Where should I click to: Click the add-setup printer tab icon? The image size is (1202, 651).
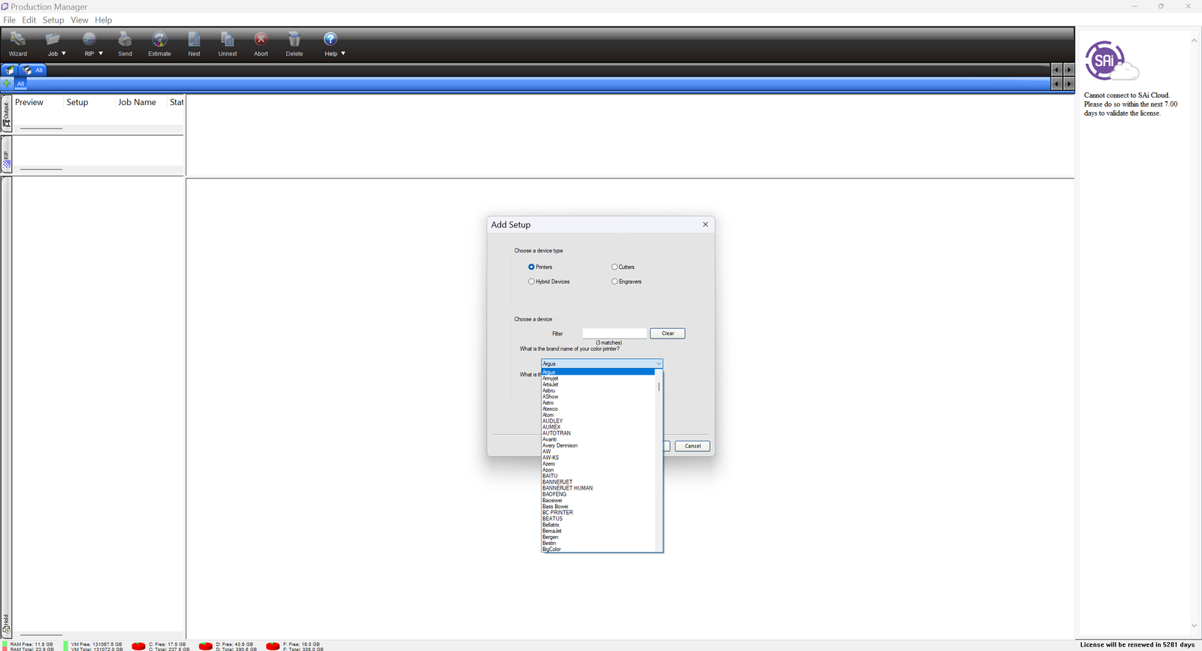coord(10,70)
